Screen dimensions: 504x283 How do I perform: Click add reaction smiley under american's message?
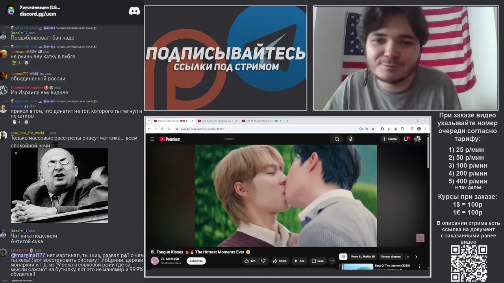click(26, 62)
